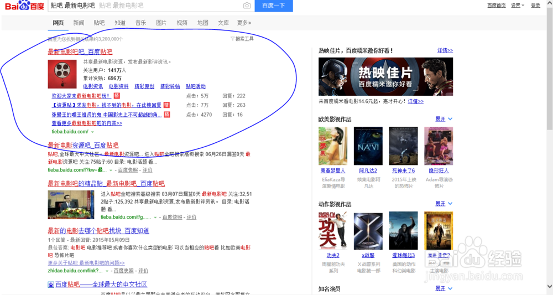The width and height of the screenshot is (553, 295).
Task: Open the 搜索工具 filter
Action: [242, 39]
